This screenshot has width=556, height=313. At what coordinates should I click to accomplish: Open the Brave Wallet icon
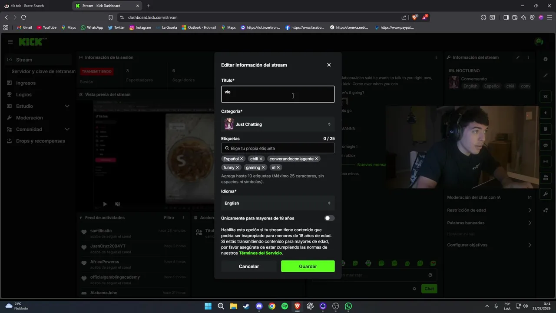pyautogui.click(x=515, y=17)
